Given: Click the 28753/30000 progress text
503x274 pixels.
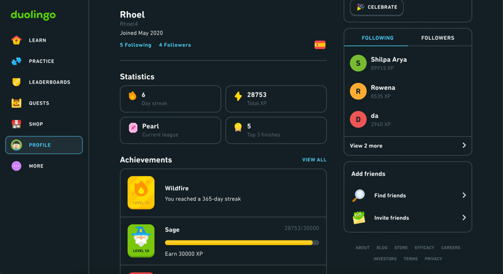Looking at the screenshot, I should click(302, 228).
